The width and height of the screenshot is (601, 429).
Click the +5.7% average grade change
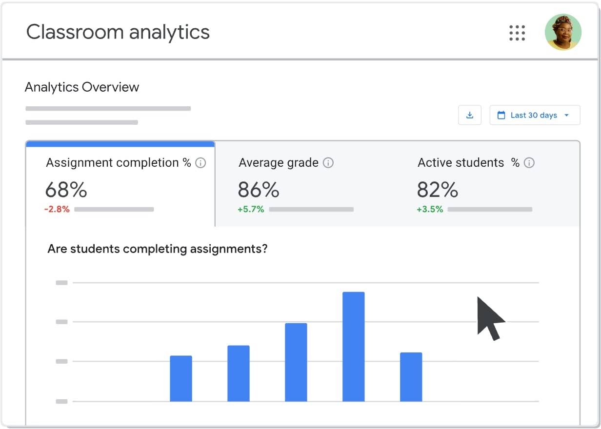(251, 209)
